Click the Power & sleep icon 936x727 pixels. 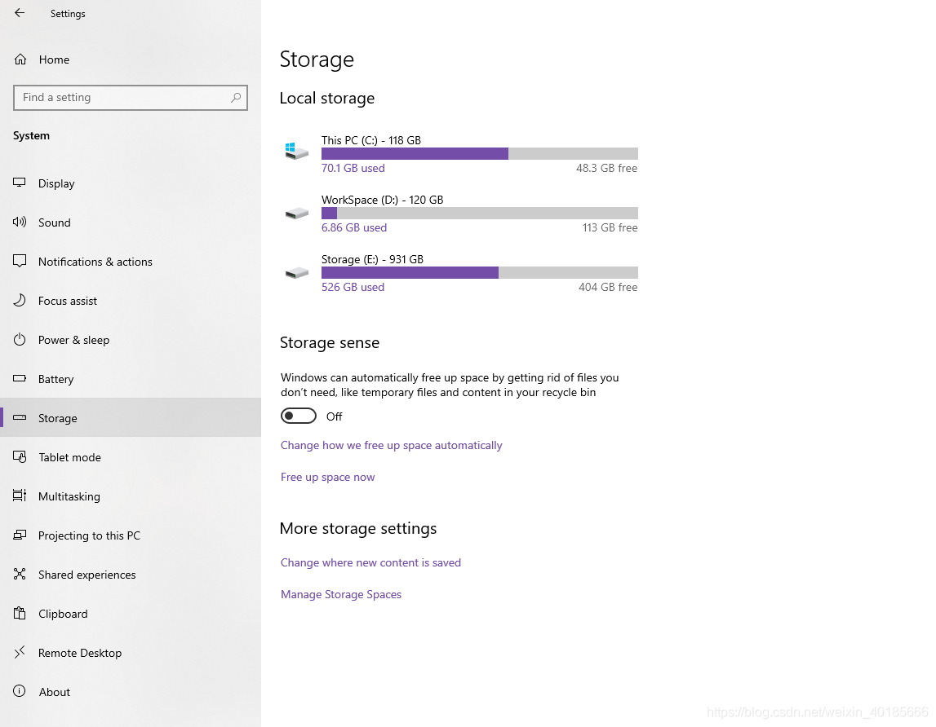pos(20,339)
